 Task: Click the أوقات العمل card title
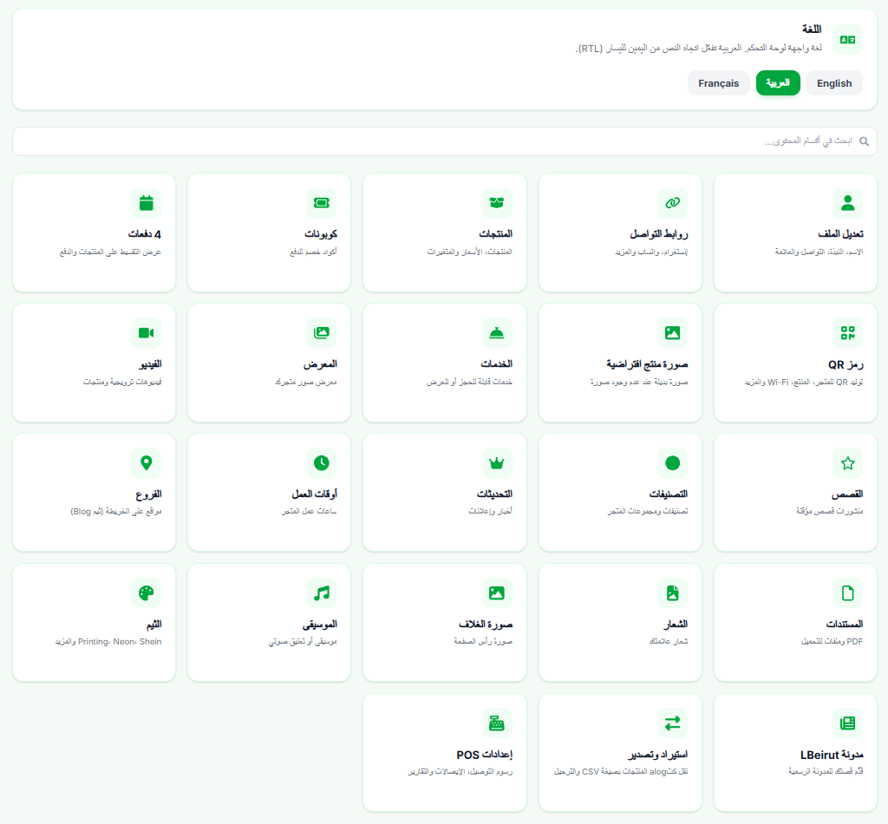coord(314,494)
